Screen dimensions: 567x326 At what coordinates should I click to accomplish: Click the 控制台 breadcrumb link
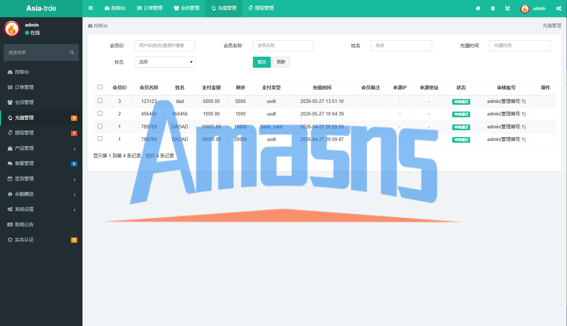click(x=98, y=26)
